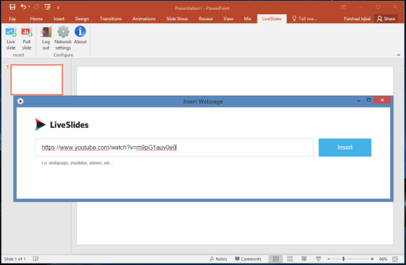
Task: Switch to the Animations tab
Action: point(144,19)
